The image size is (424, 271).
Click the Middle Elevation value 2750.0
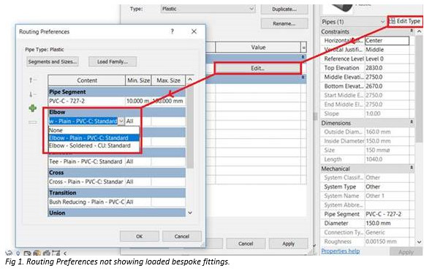tap(387, 77)
